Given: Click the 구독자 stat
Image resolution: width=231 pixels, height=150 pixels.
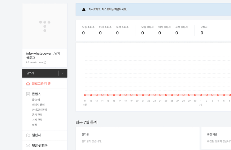Looking at the screenshot, I should (204, 30).
